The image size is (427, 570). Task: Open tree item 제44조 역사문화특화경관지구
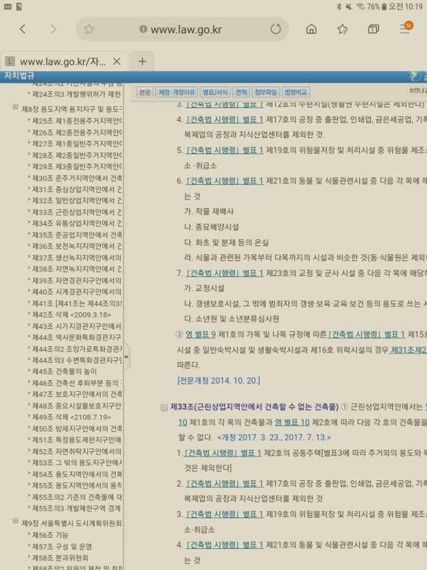[77, 338]
